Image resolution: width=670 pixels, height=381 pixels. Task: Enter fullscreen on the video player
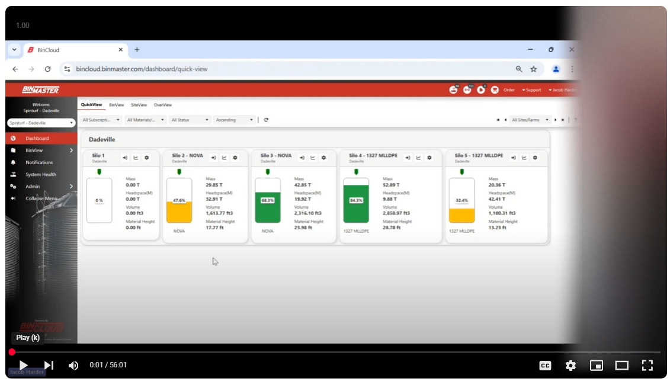pyautogui.click(x=647, y=366)
